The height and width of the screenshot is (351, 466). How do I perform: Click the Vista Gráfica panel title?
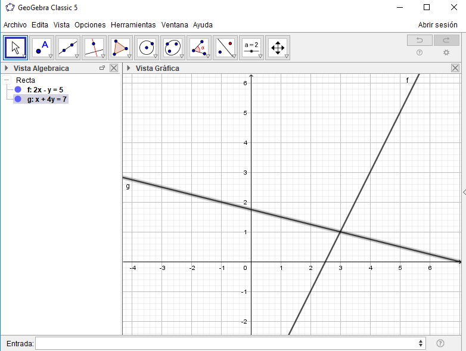[x=157, y=69]
